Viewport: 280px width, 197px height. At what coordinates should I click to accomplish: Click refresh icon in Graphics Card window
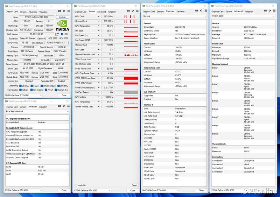click(x=64, y=11)
